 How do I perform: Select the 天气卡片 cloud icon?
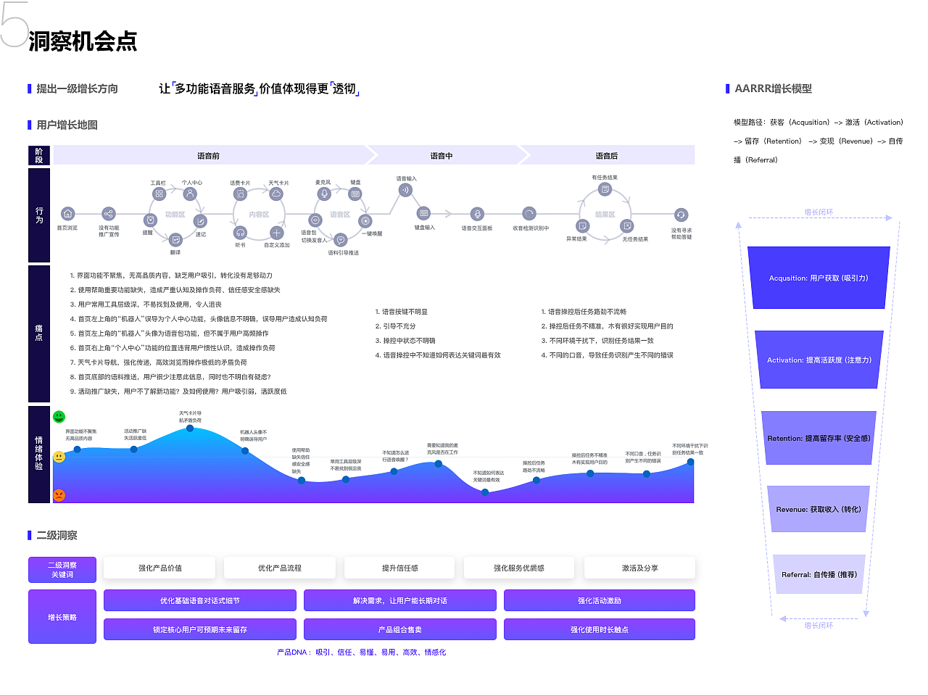[276, 194]
